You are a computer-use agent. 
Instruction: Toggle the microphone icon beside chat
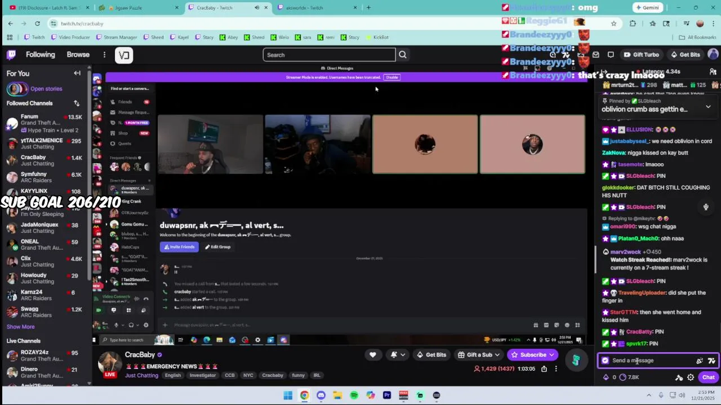706,207
